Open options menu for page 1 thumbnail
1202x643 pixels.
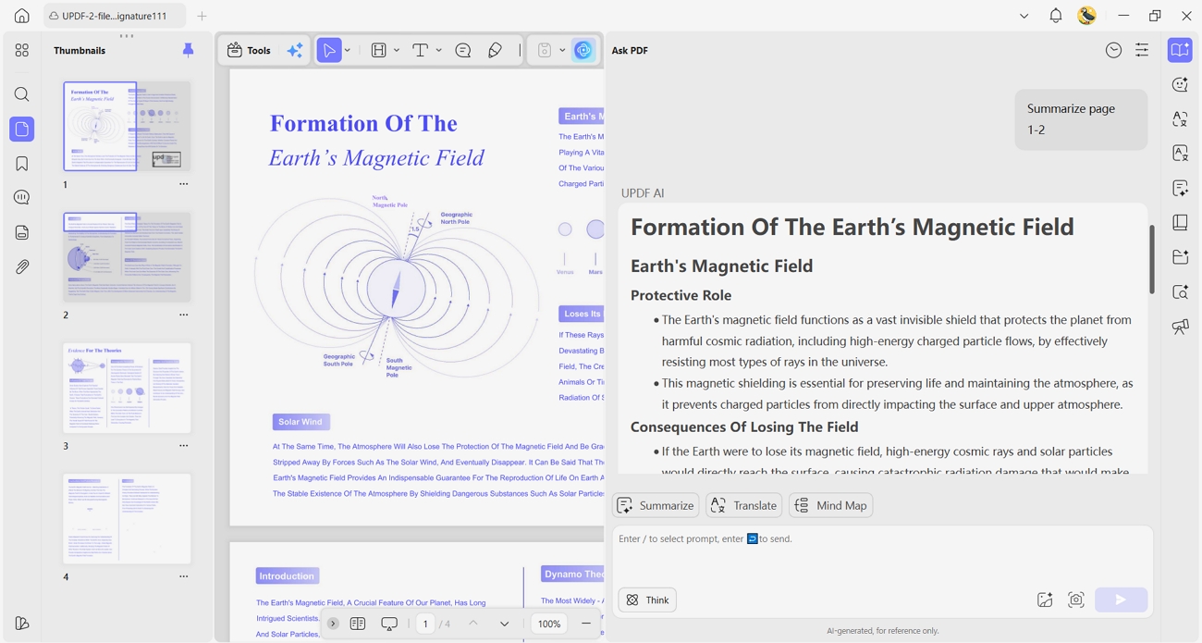[x=184, y=184]
